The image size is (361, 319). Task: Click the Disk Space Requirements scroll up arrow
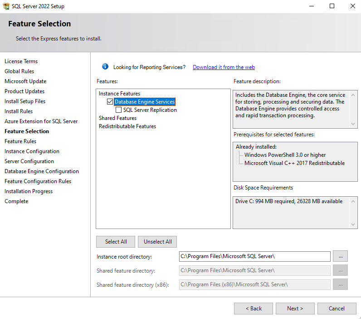(353, 201)
